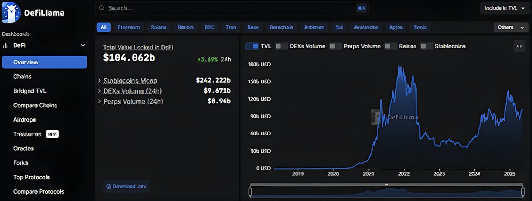The height and width of the screenshot is (201, 532).
Task: Enable the Stablecoins chart toggle
Action: pos(426,46)
